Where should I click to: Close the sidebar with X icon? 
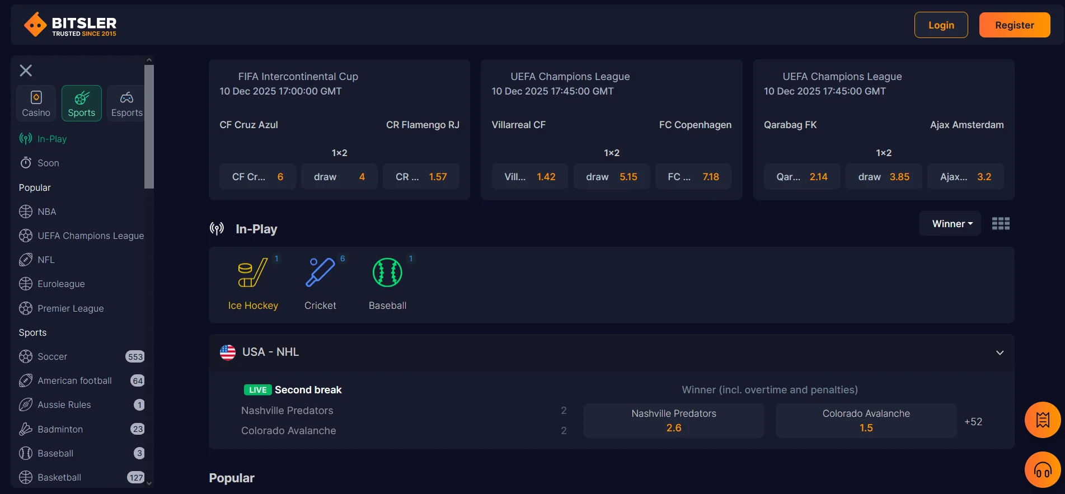pos(26,70)
